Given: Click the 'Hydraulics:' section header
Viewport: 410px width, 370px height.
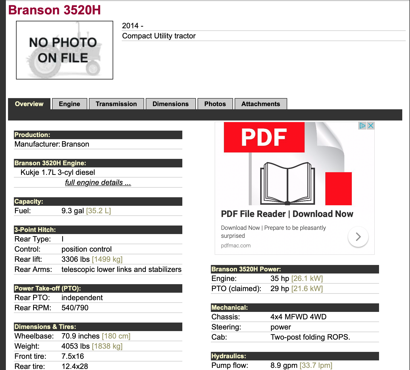Looking at the screenshot, I should coord(295,356).
